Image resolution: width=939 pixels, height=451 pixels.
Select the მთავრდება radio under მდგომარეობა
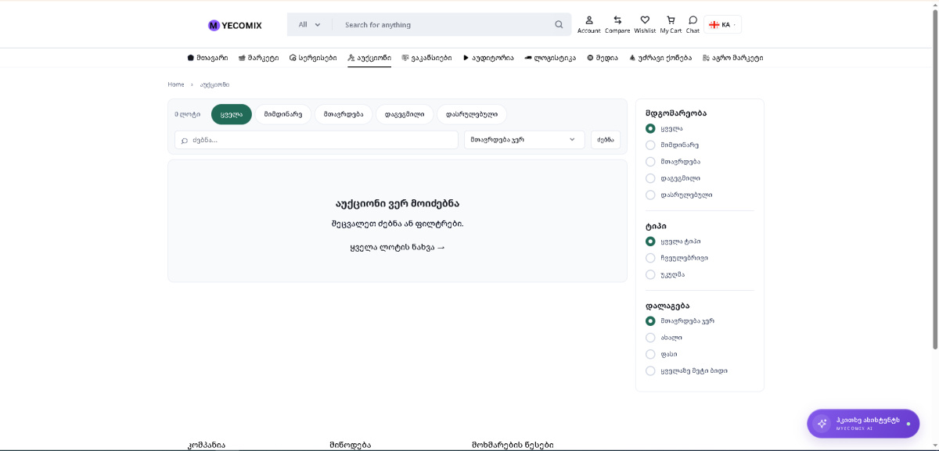pyautogui.click(x=650, y=162)
